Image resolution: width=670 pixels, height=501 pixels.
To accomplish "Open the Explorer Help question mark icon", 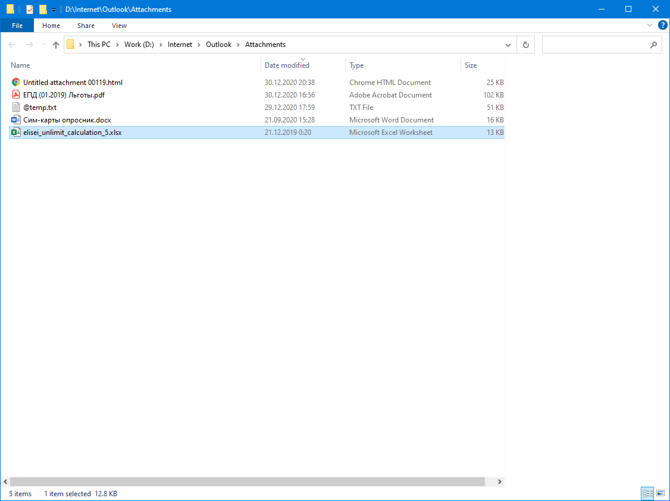I will pyautogui.click(x=662, y=26).
